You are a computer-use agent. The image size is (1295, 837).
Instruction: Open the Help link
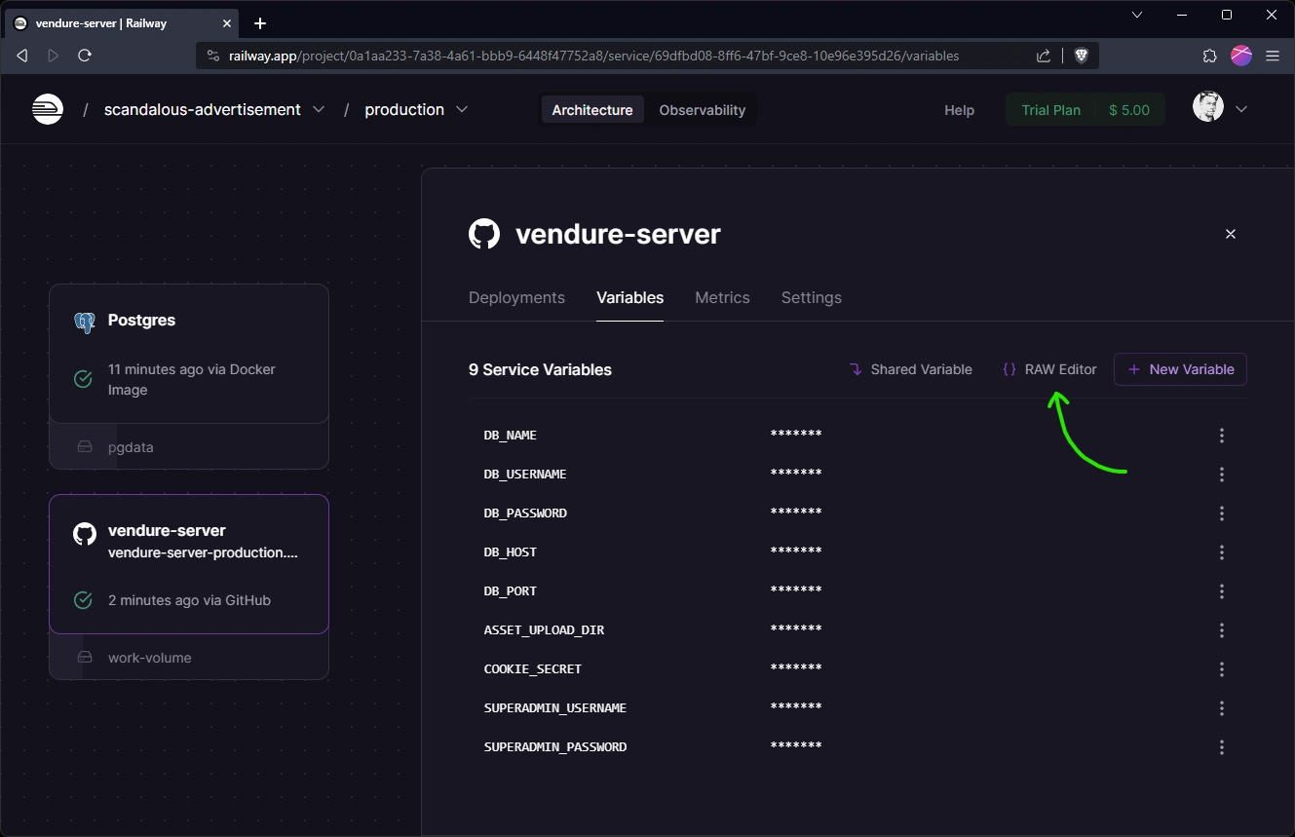coord(959,110)
